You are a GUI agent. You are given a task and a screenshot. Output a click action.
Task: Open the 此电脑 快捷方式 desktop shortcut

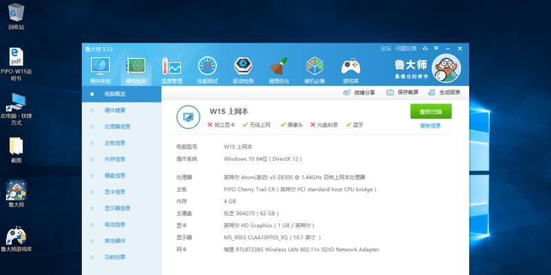[16, 109]
